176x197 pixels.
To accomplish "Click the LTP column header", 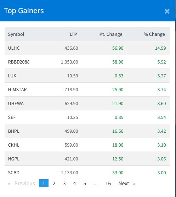I will click(73, 34).
